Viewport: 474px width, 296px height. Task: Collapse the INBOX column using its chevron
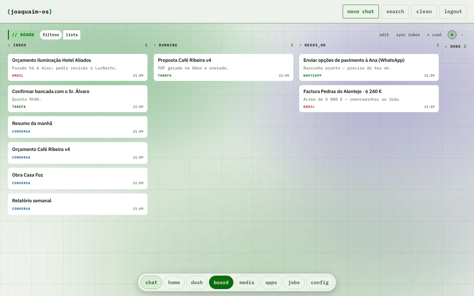pos(9,45)
